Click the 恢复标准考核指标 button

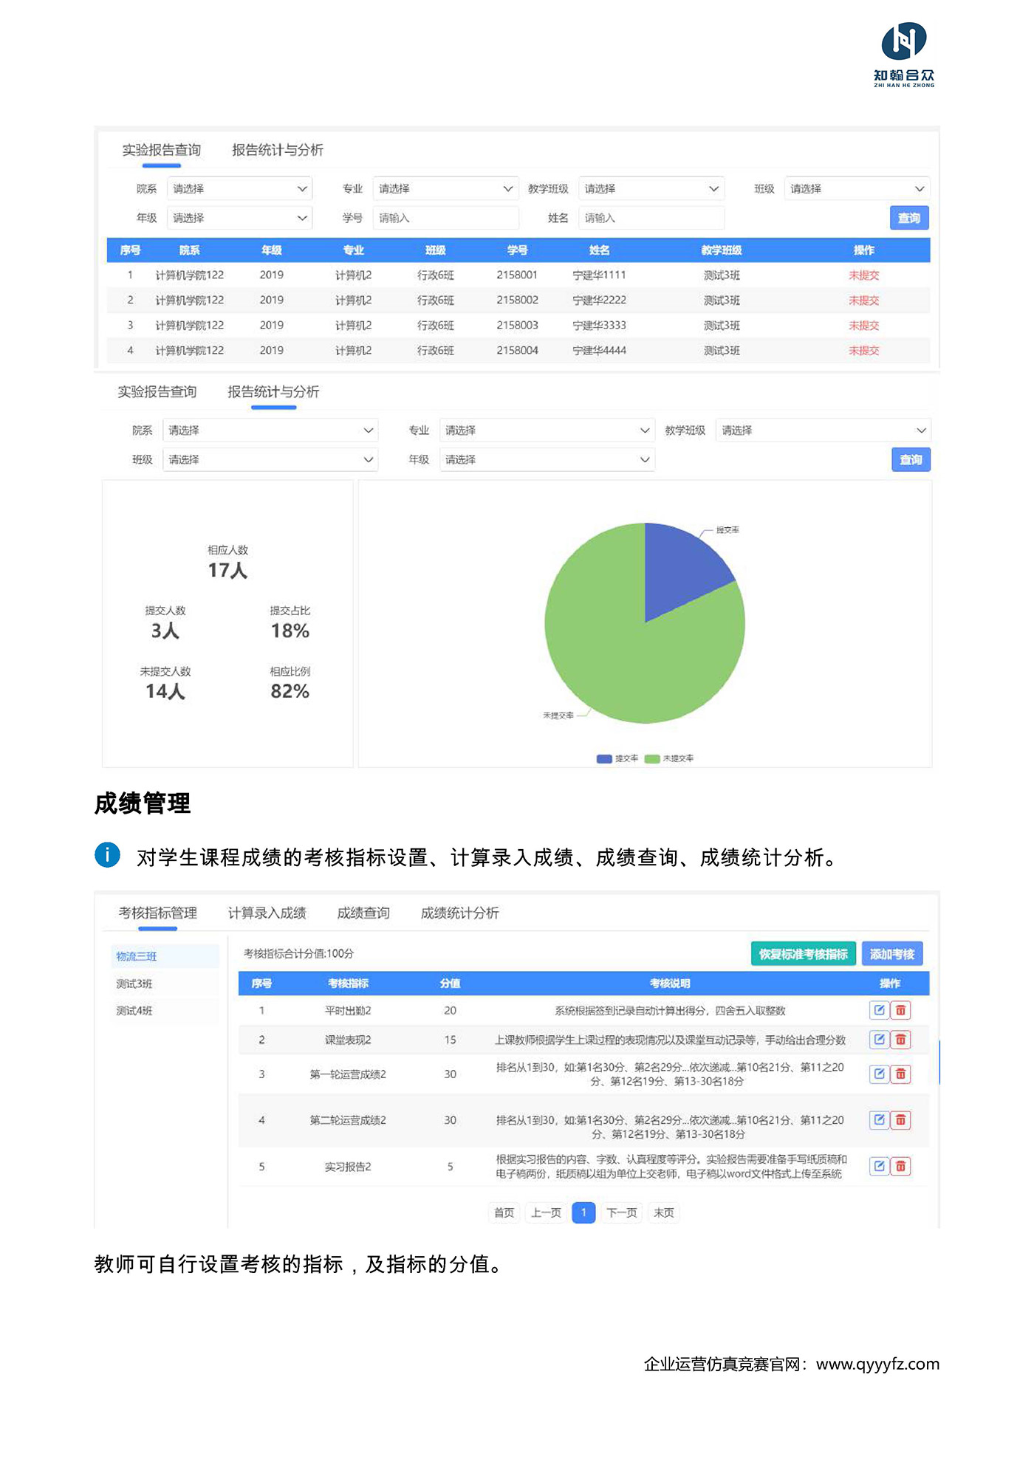click(803, 954)
